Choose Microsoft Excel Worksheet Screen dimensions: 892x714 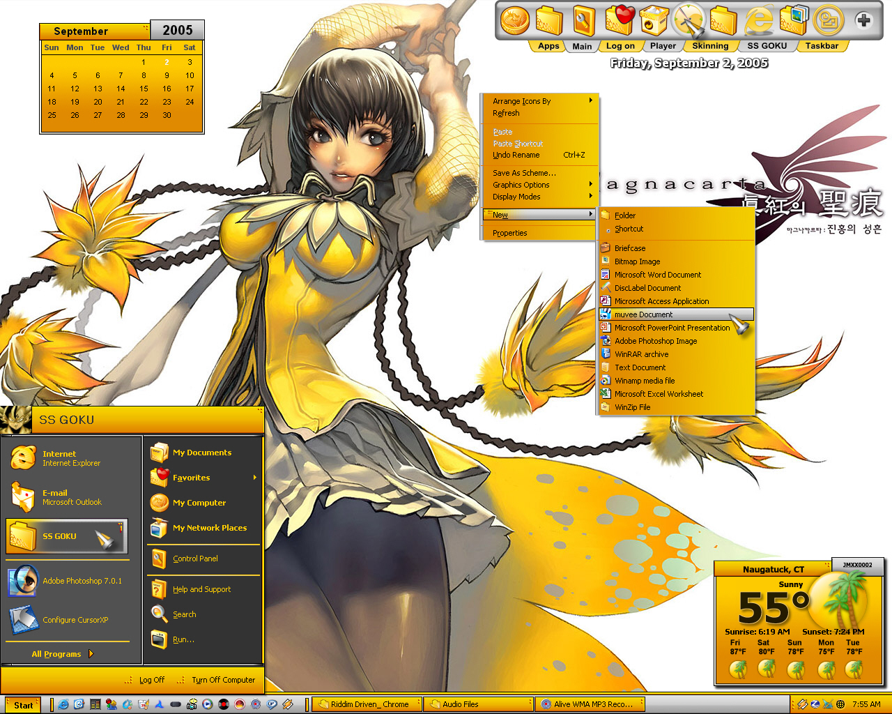[x=676, y=394]
